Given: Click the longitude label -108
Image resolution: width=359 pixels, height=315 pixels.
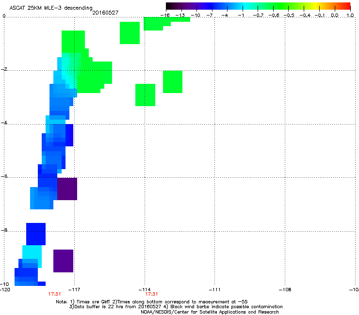Looking at the screenshot, I should point(285,290).
